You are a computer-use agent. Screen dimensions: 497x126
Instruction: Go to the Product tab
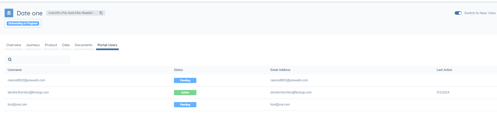(x=51, y=45)
